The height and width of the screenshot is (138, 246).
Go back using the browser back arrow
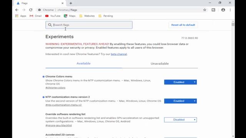click(17, 10)
